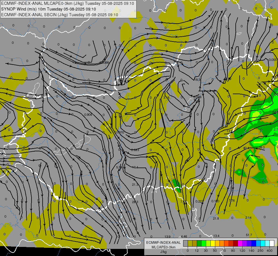The height and width of the screenshot is (256, 278).
Task: Click the grey swatch in the MLCAPE legend
Action: (x=186, y=243)
